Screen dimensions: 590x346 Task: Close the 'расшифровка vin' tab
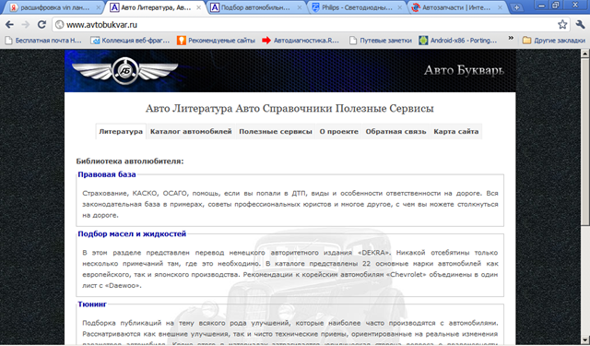[x=99, y=7]
